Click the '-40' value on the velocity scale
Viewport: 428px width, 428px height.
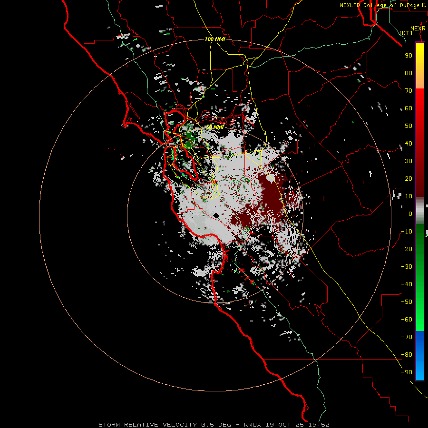tap(407, 284)
